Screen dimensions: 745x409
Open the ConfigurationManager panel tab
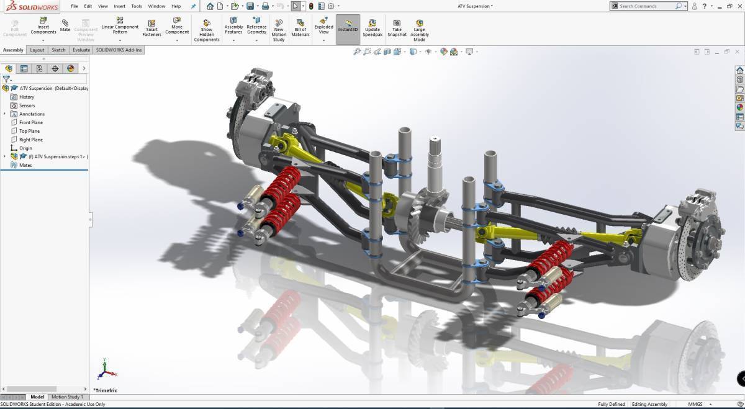coord(39,68)
